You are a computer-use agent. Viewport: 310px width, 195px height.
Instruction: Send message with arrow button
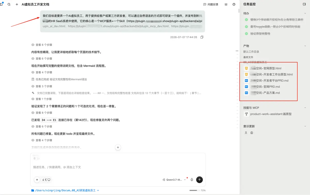click(x=199, y=180)
